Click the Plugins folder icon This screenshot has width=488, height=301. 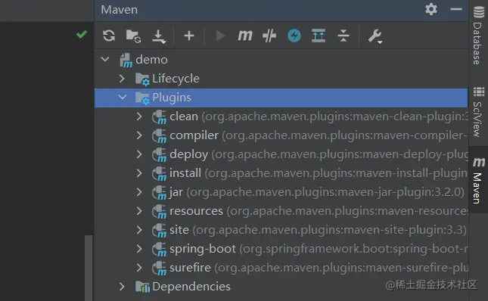142,98
